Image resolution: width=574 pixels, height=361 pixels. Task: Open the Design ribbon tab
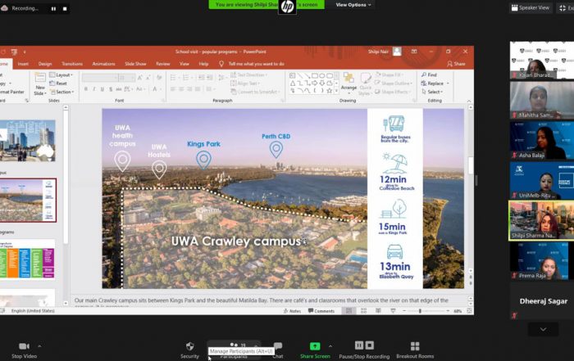[45, 64]
